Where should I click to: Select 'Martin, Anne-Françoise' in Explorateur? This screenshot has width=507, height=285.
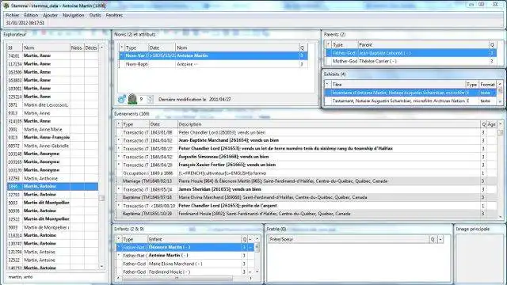point(52,137)
